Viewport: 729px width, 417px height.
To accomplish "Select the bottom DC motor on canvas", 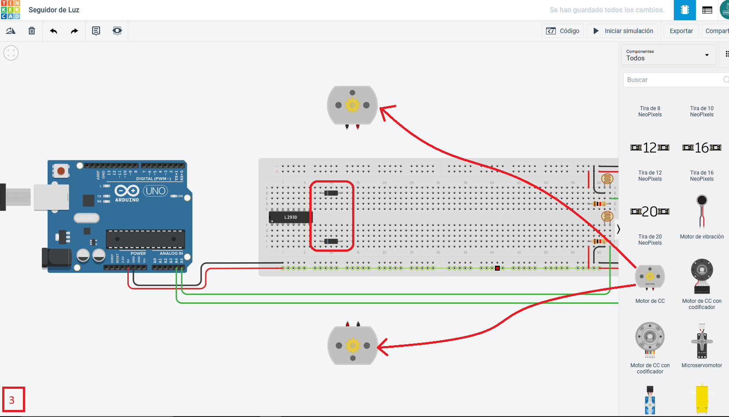I will pyautogui.click(x=353, y=345).
